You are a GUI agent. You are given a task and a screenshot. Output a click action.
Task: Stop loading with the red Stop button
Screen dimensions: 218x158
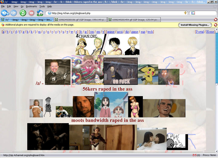(x=32, y=13)
